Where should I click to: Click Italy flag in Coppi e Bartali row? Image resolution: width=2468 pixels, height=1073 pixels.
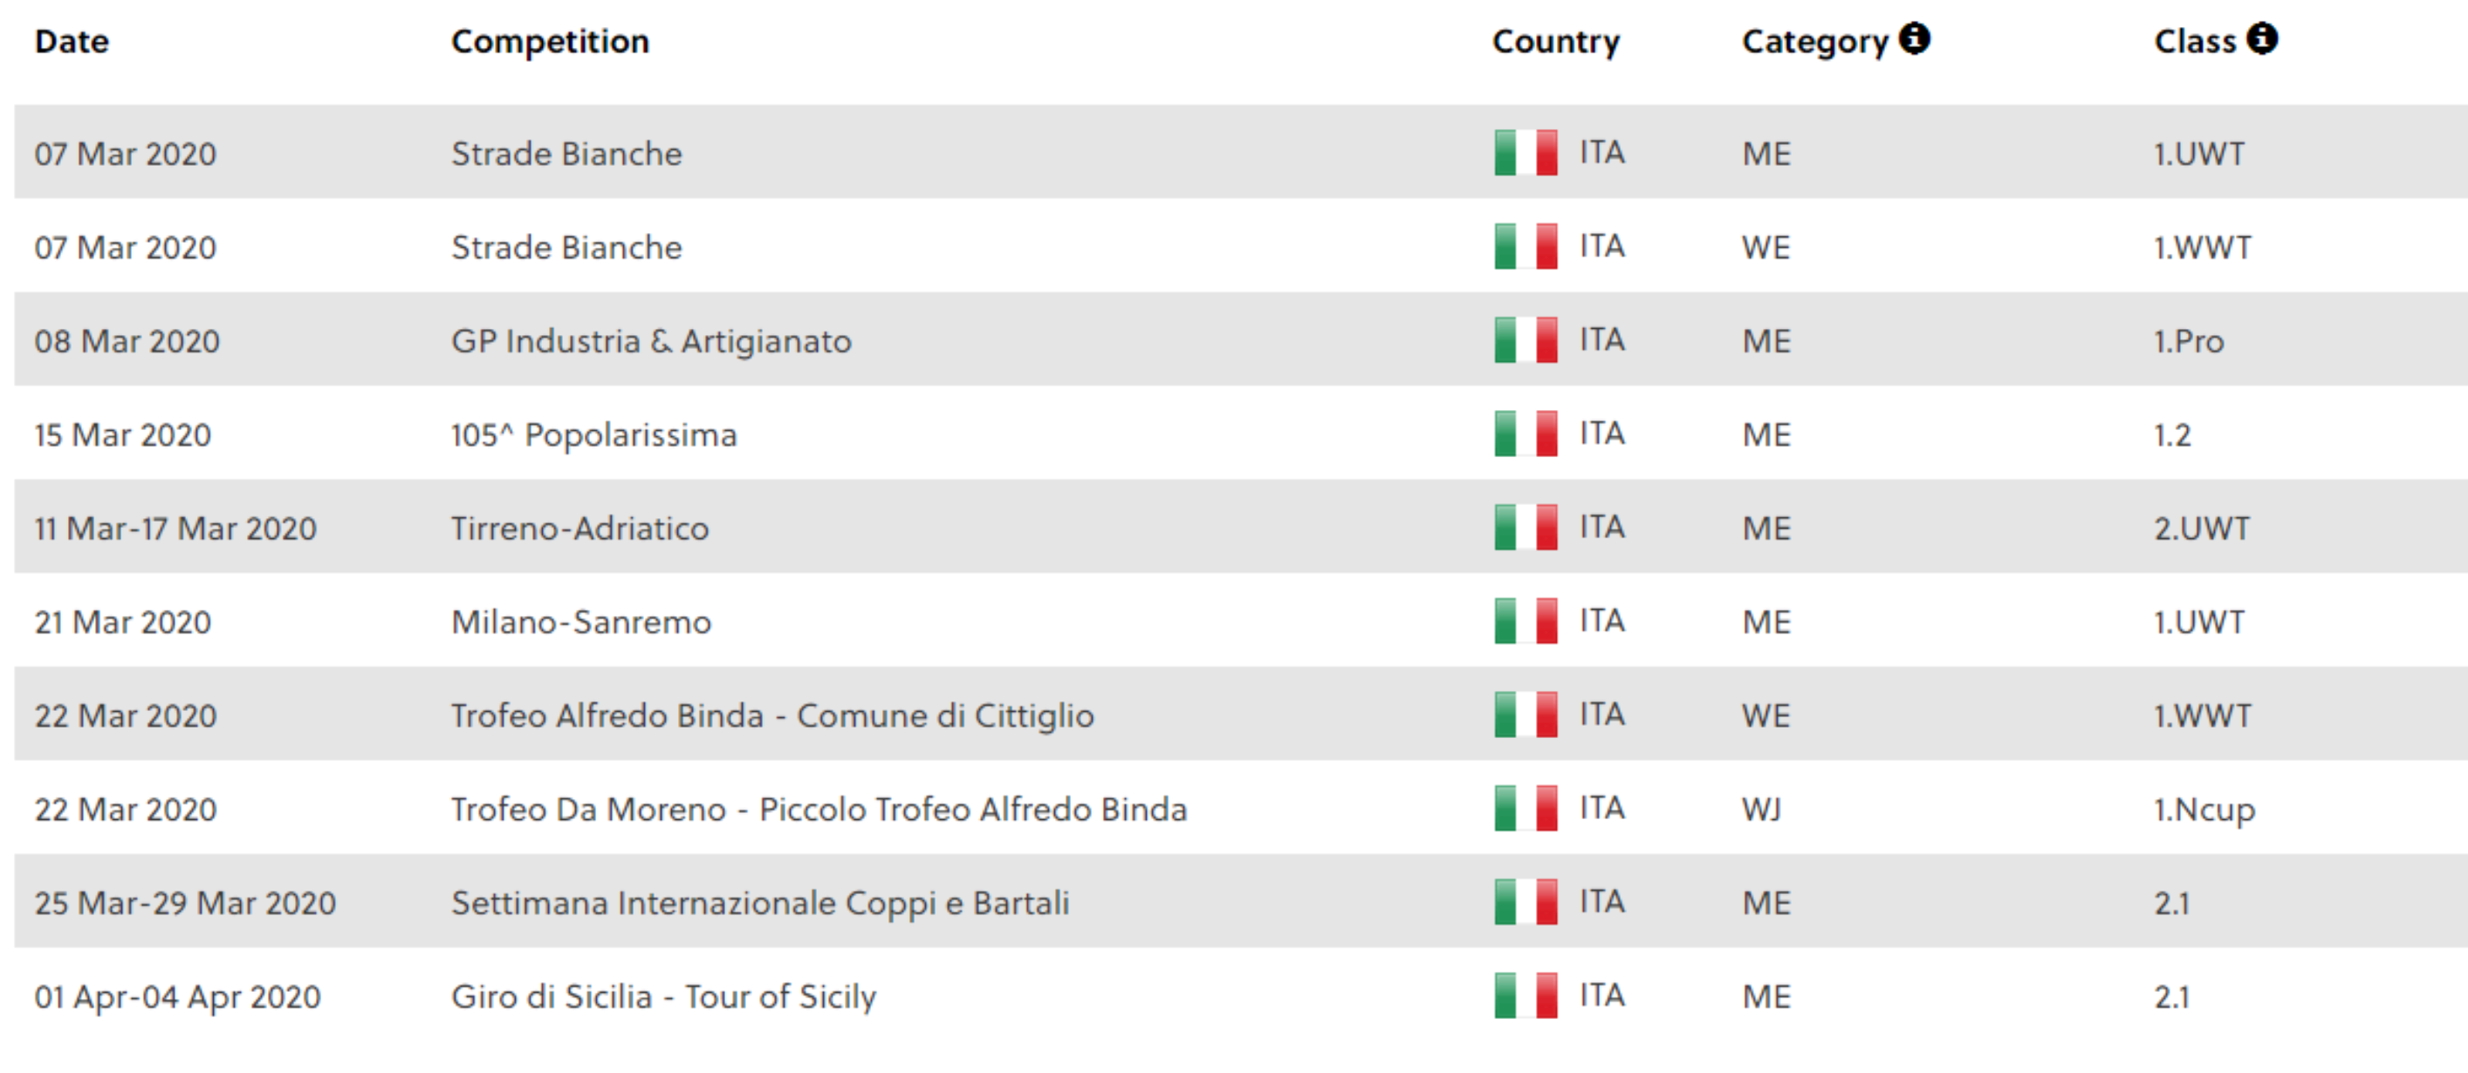pos(1525,901)
